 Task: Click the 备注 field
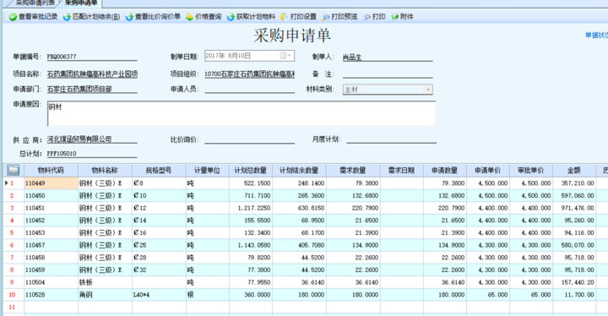click(388, 74)
